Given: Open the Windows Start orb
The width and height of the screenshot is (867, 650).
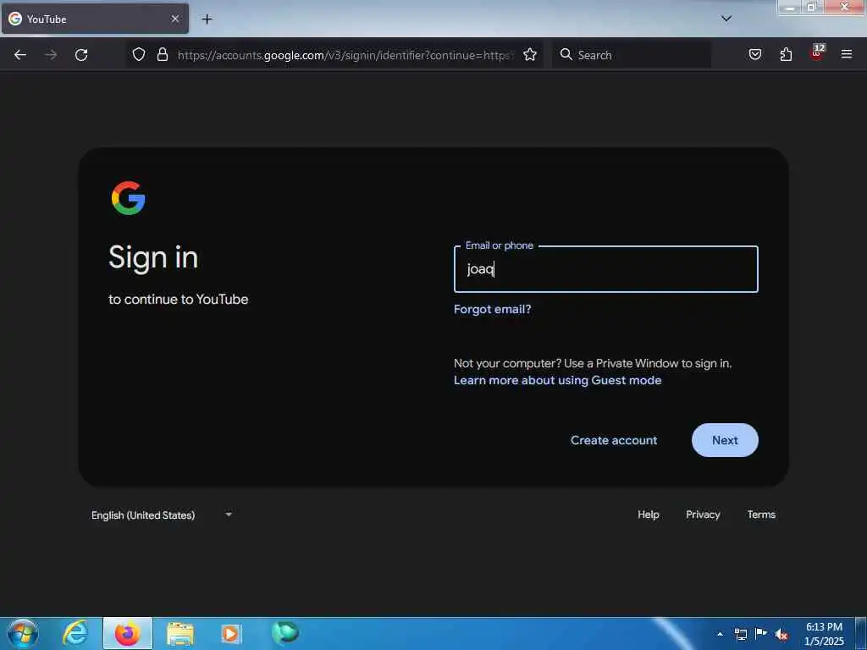Looking at the screenshot, I should (x=23, y=633).
